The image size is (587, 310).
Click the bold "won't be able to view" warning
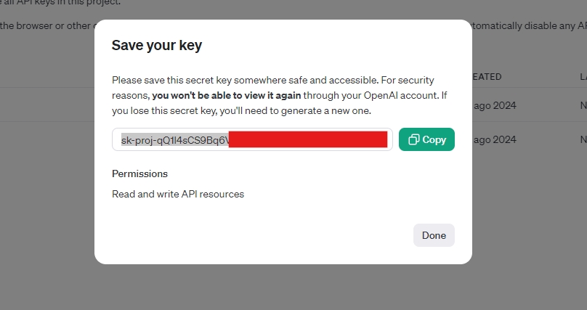(x=227, y=95)
